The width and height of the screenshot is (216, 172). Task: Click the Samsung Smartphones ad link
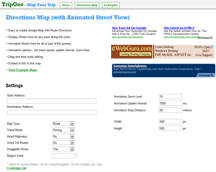[130, 66]
